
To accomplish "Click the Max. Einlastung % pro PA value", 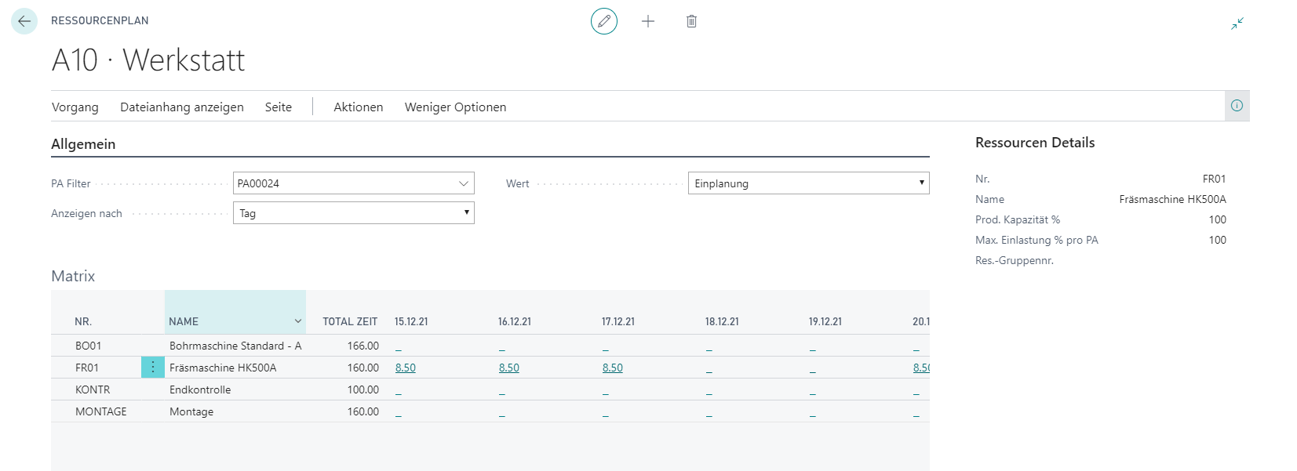I will [x=1217, y=240].
